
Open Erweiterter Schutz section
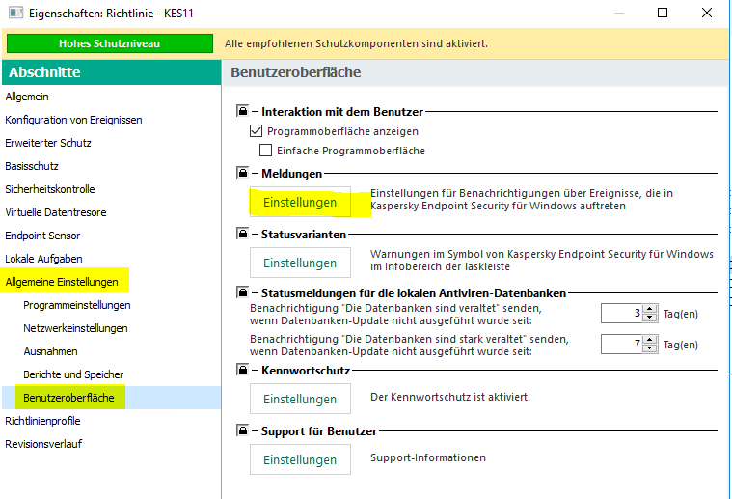pyautogui.click(x=48, y=143)
